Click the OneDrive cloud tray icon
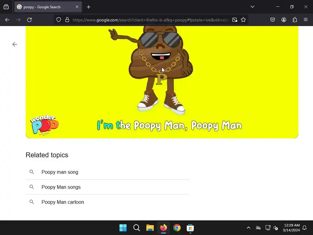The height and width of the screenshot is (235, 313). click(258, 228)
